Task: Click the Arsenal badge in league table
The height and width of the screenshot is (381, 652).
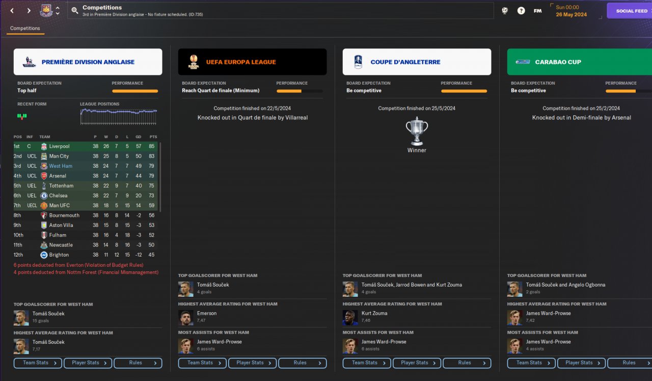Action: pyautogui.click(x=44, y=176)
